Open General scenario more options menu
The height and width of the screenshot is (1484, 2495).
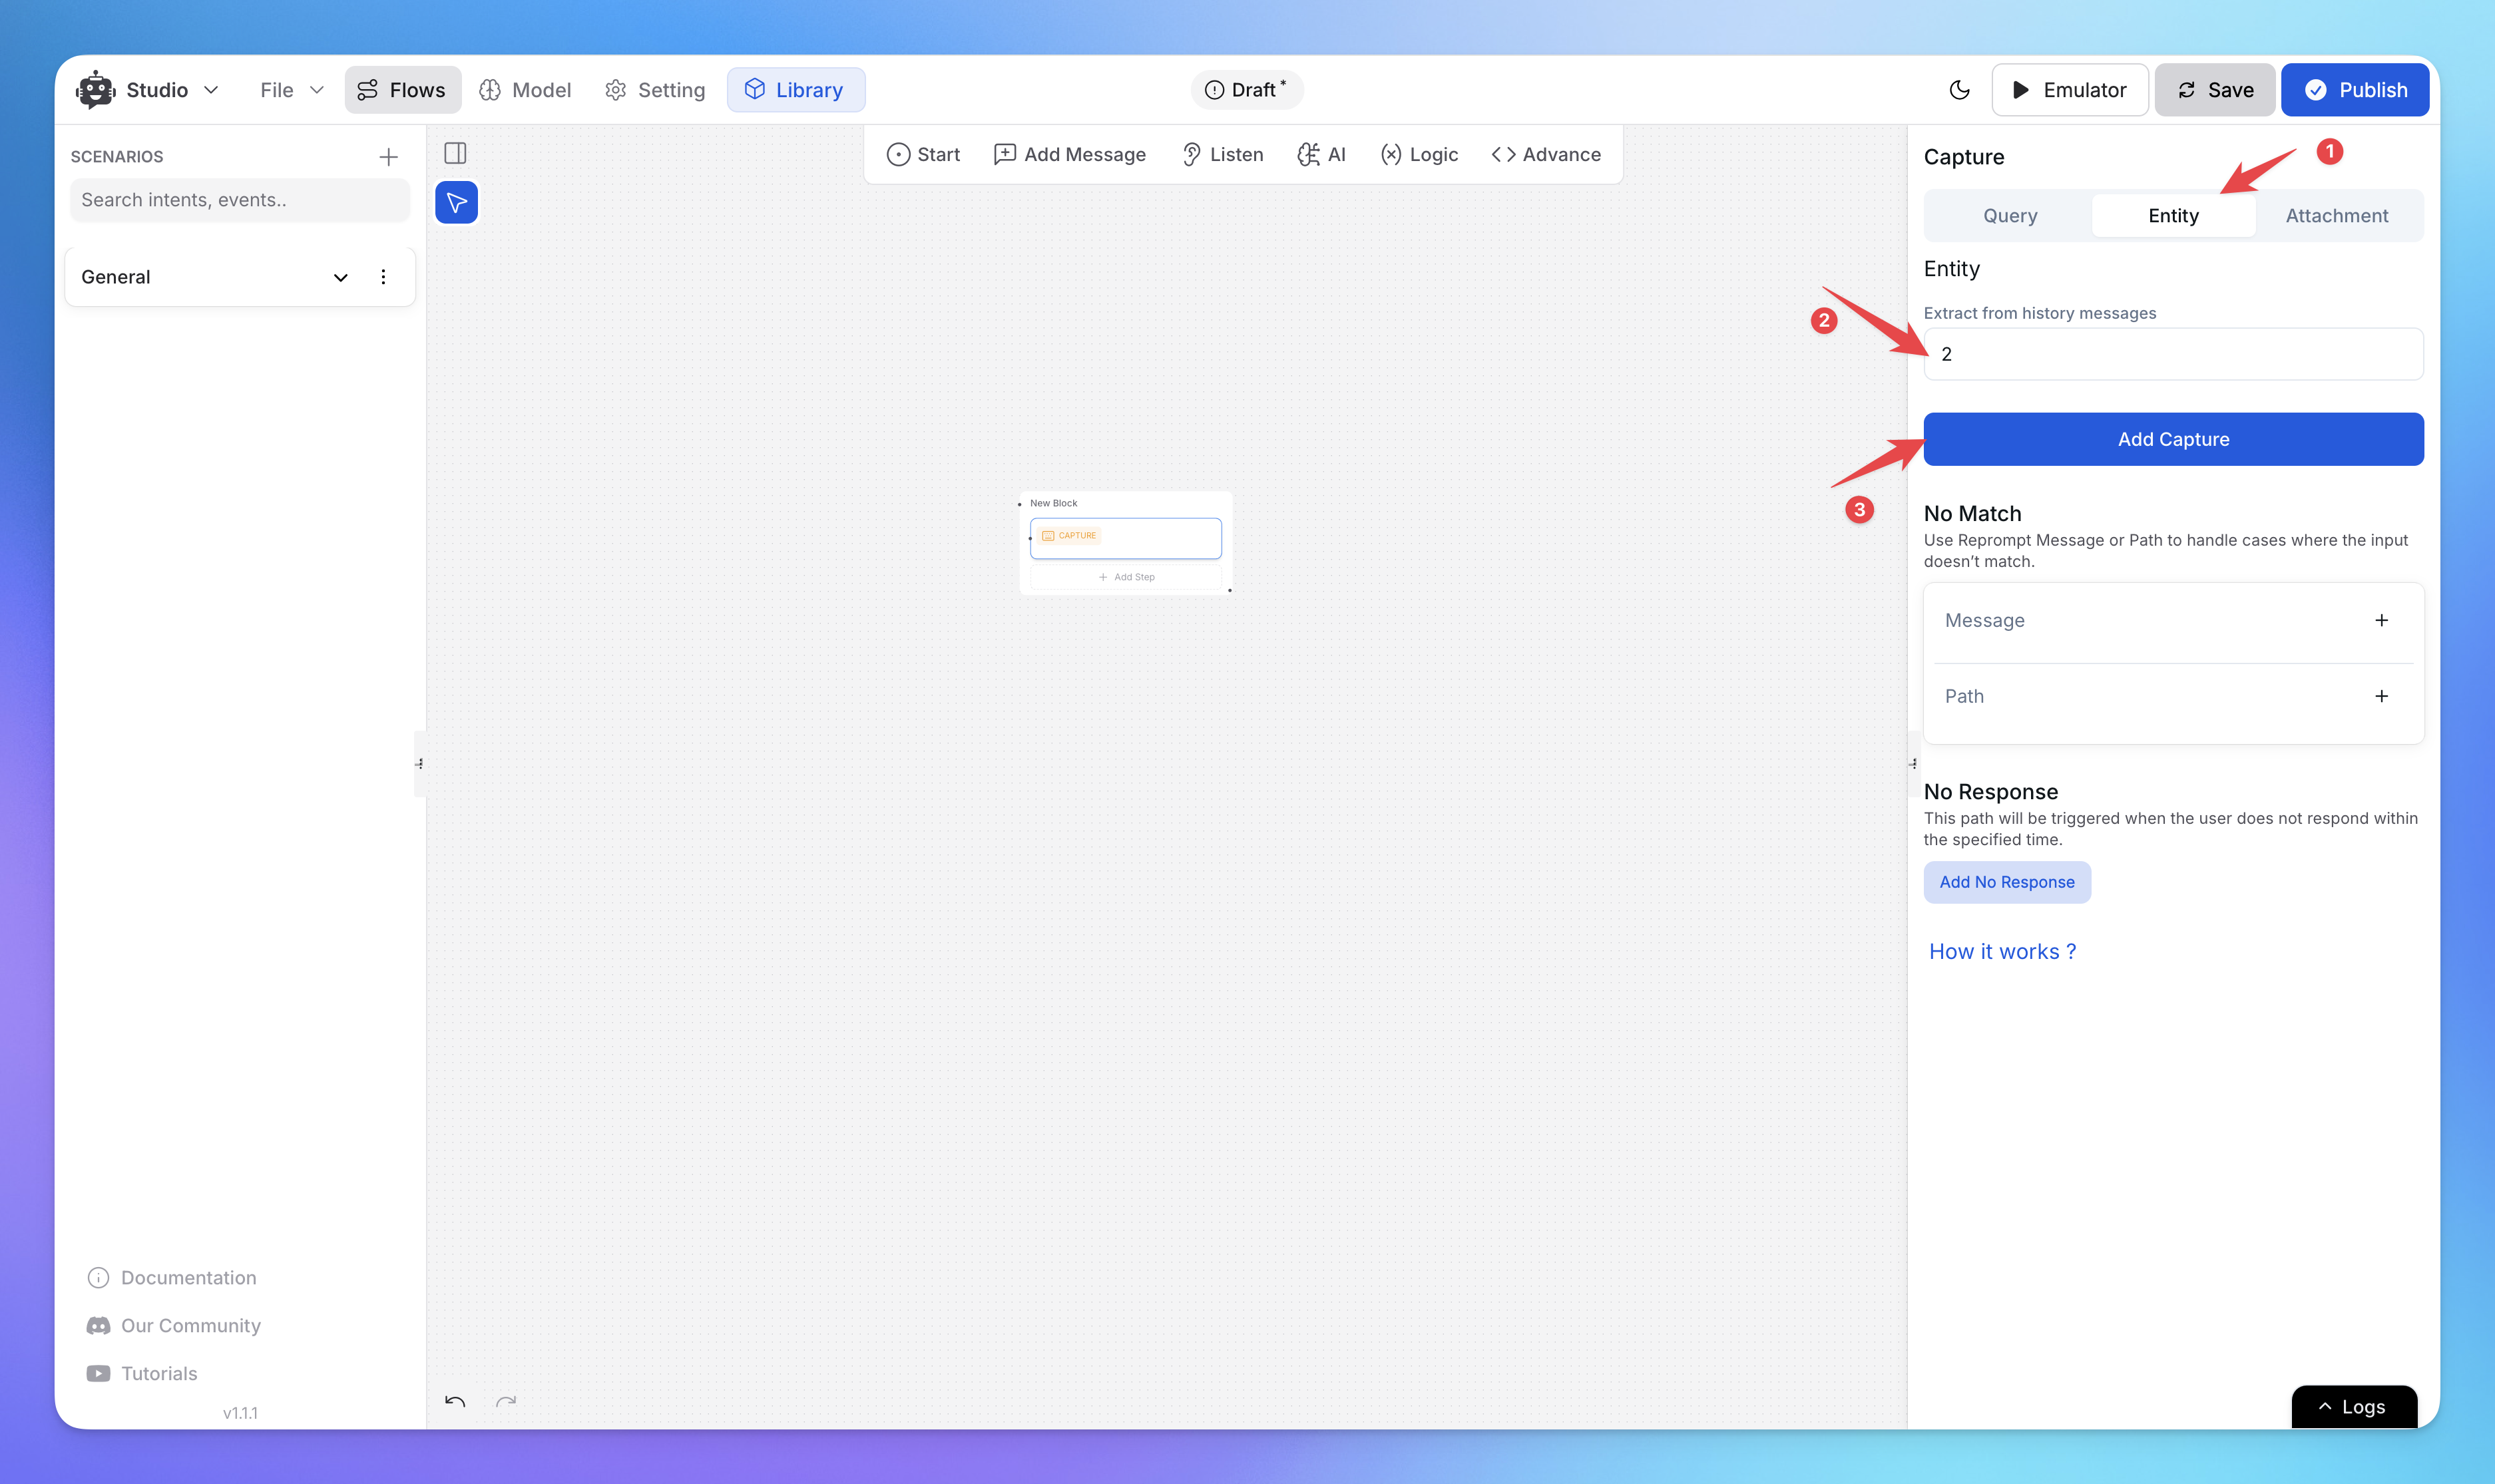point(383,277)
